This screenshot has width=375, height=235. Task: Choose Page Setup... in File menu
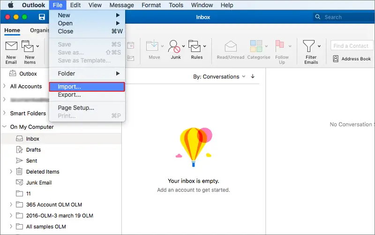[87, 108]
